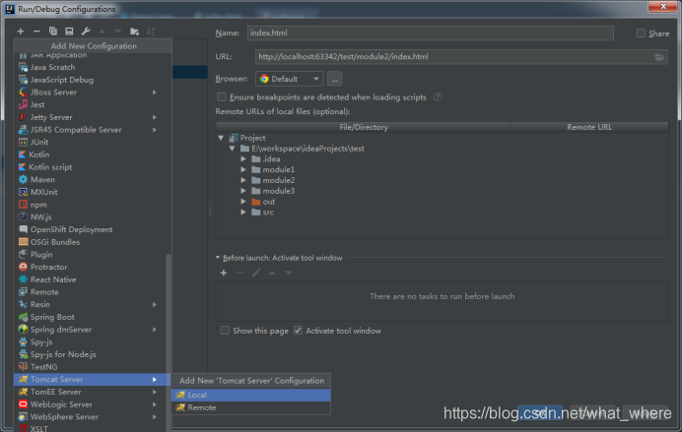Expand the module3 folder

pos(243,191)
